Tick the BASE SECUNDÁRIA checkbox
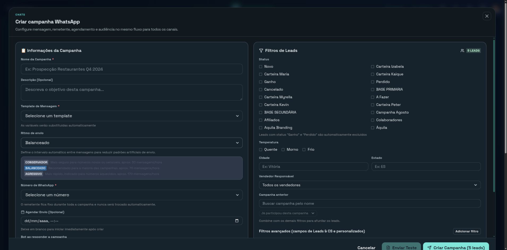 click(x=261, y=113)
